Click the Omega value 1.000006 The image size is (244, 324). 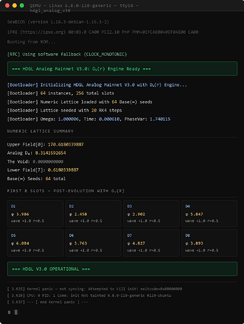pyautogui.click(x=69, y=119)
